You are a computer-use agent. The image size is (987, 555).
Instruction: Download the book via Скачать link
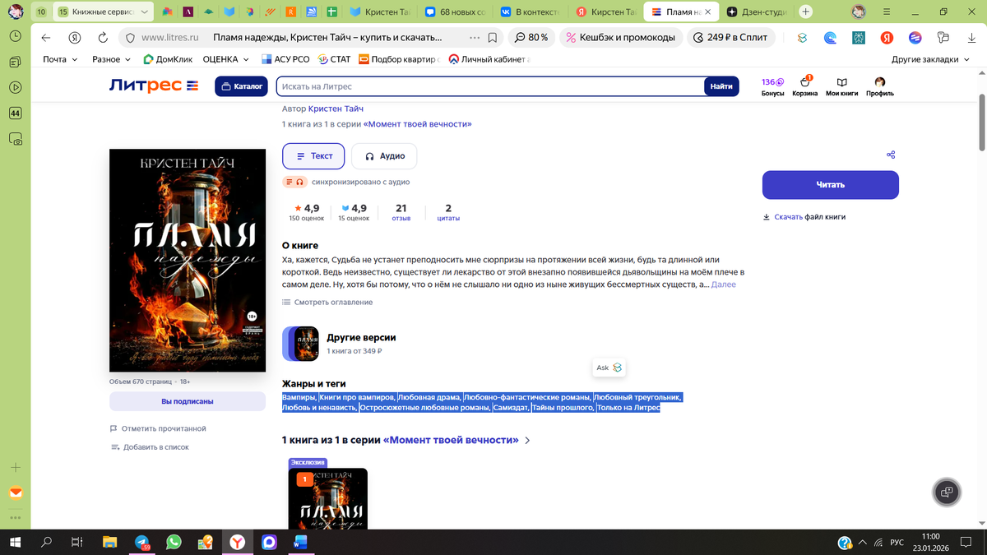(788, 217)
